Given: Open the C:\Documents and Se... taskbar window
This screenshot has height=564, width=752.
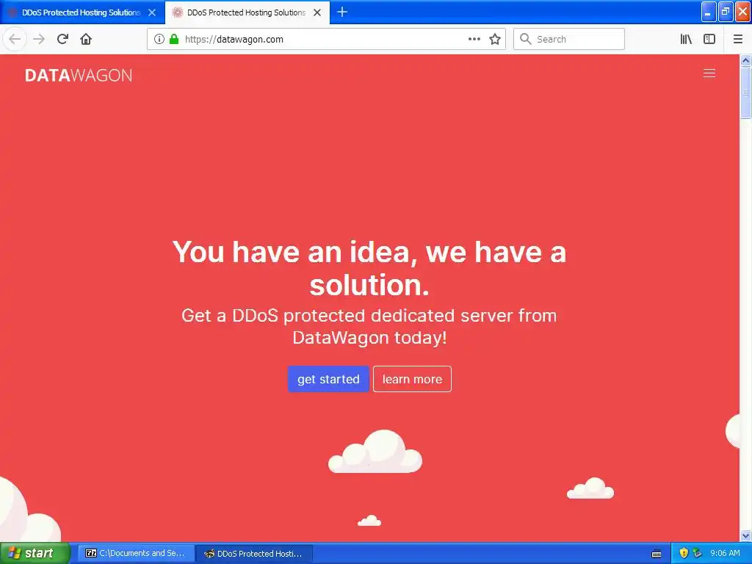Looking at the screenshot, I should 135,554.
